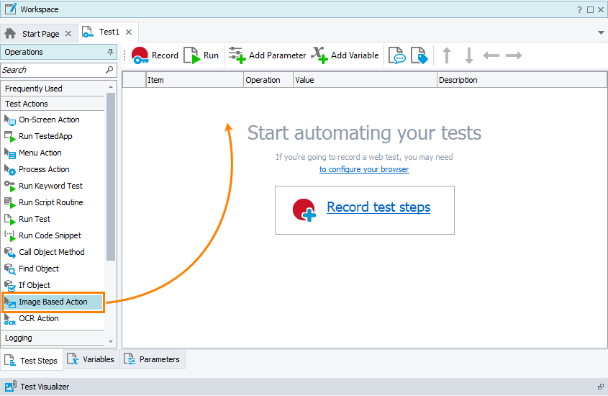Click the move down arrow icon

[x=469, y=55]
